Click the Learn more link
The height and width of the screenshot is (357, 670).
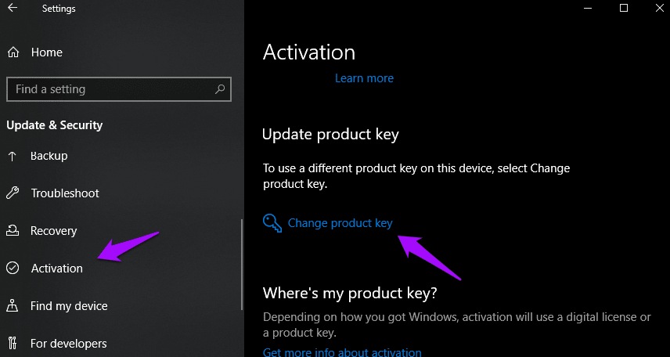[365, 78]
